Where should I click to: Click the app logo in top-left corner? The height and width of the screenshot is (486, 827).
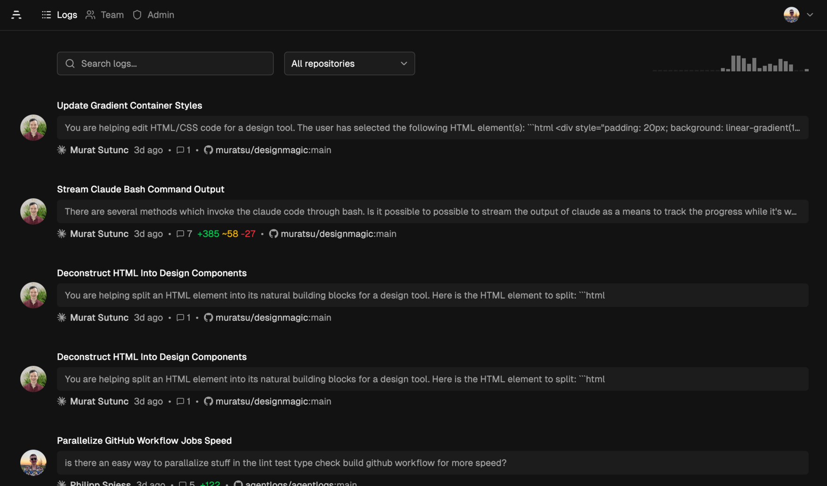(16, 15)
